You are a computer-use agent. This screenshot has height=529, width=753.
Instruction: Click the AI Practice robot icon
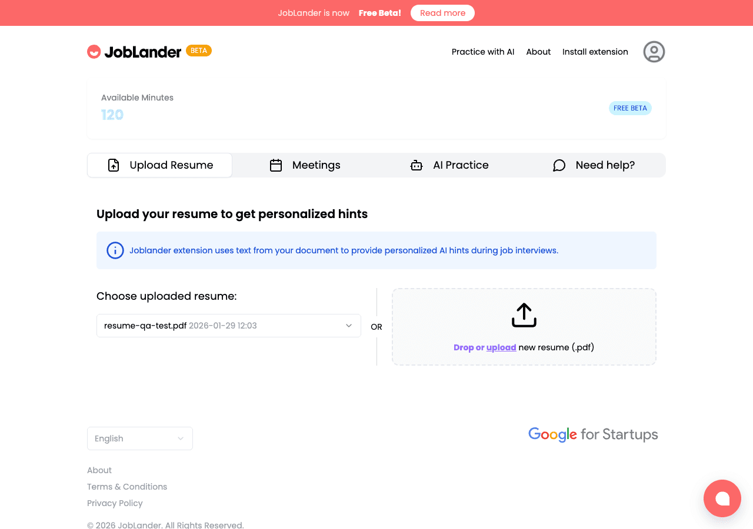pos(417,165)
